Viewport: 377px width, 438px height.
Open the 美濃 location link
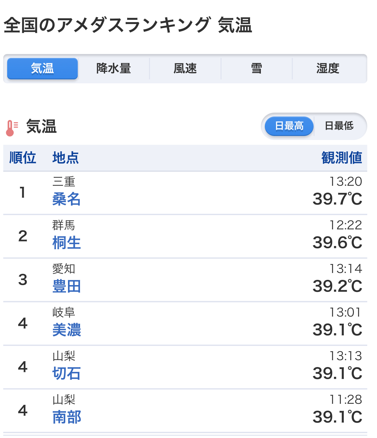[66, 330]
